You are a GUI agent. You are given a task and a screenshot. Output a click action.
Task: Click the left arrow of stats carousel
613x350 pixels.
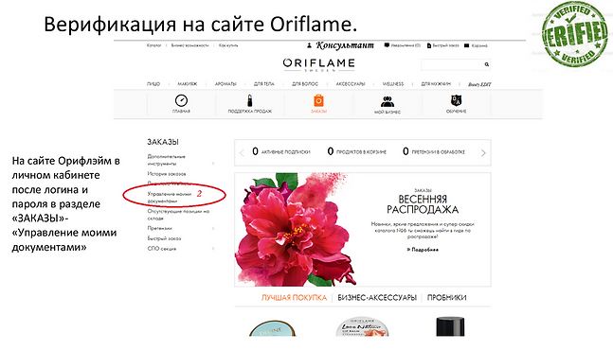(242, 152)
